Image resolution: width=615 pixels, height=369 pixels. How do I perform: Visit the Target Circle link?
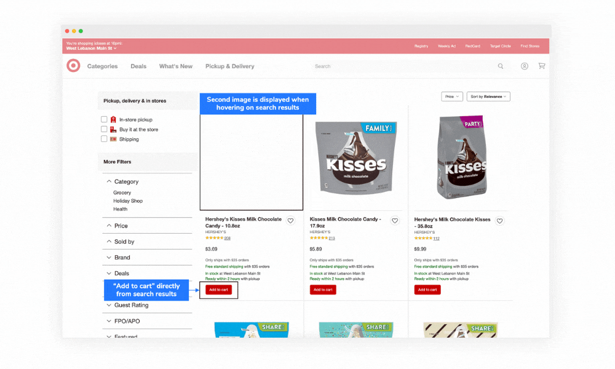click(x=501, y=46)
